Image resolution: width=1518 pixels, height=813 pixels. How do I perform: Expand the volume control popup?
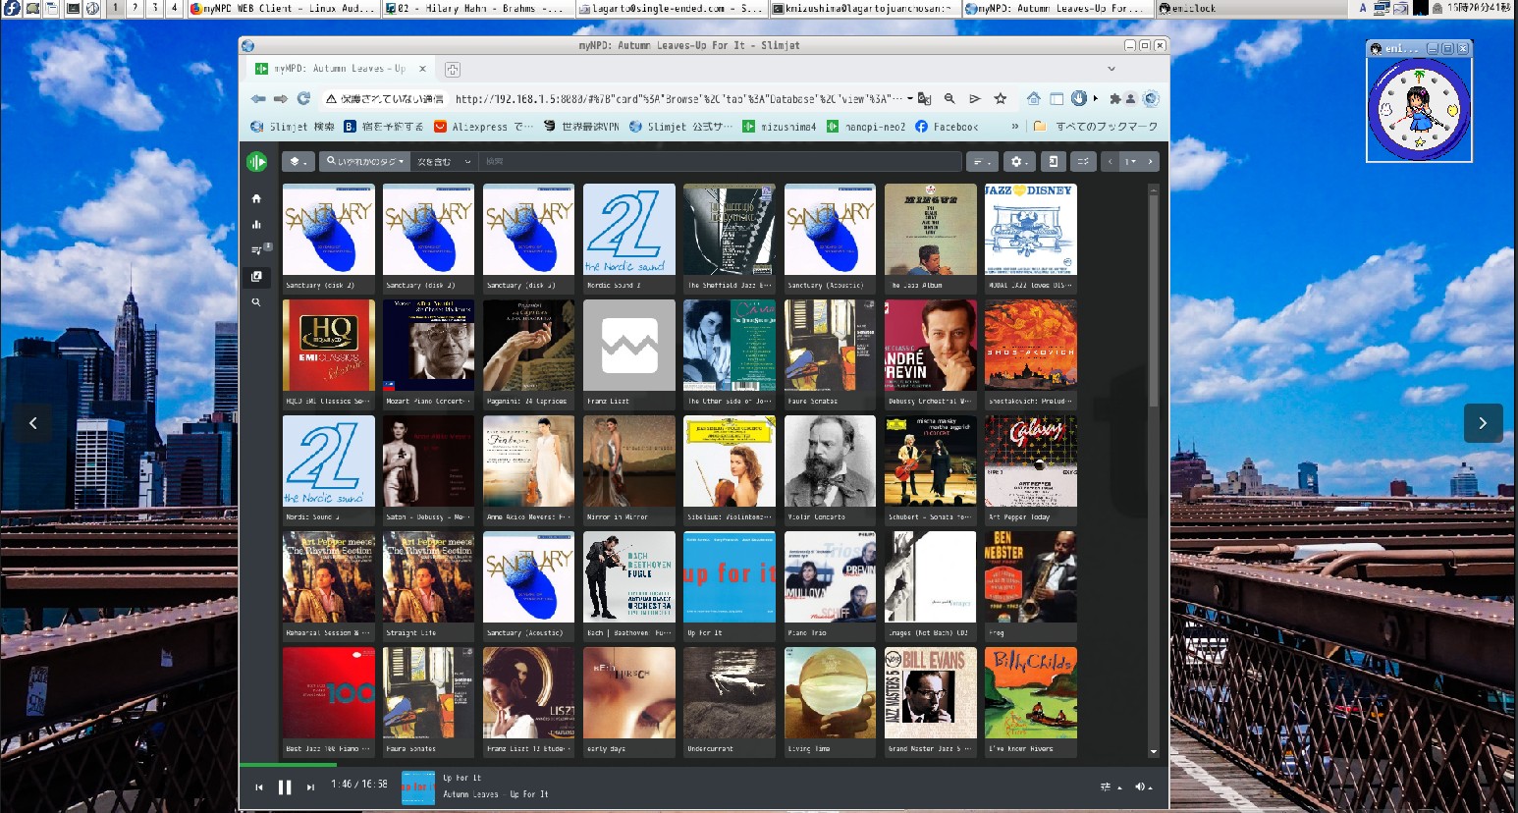(1143, 786)
